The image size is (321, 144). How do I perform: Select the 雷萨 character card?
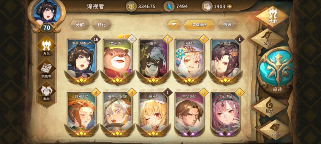tap(154, 60)
